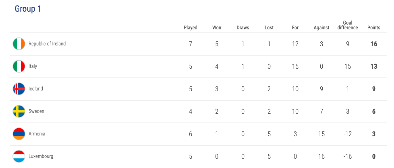This screenshot has height=168, width=394.
Task: Click the Draws column header
Action: [x=243, y=28]
